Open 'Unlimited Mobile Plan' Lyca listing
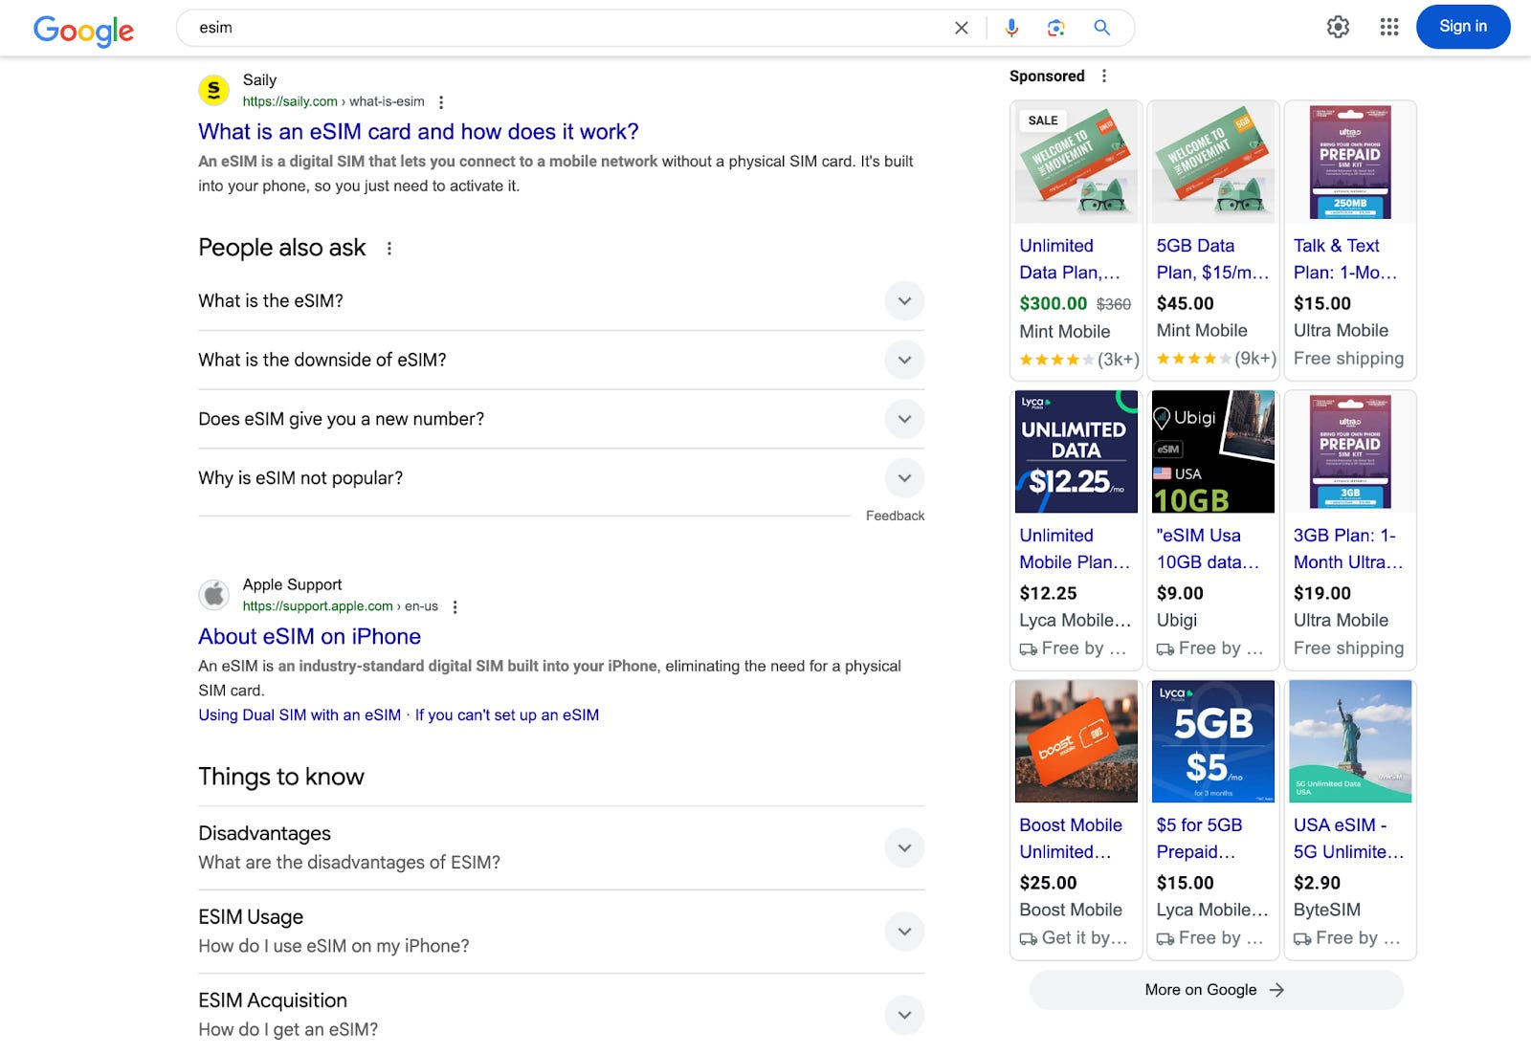 point(1075,549)
